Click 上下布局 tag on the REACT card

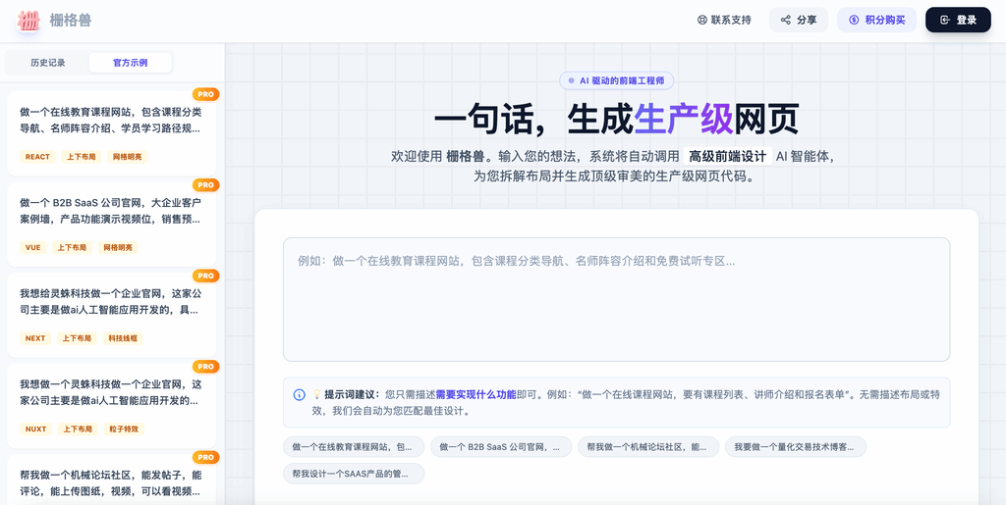point(82,157)
